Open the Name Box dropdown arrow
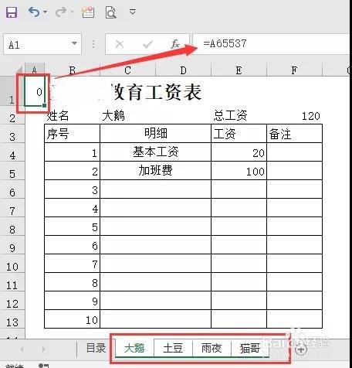352x368 pixels. click(75, 43)
